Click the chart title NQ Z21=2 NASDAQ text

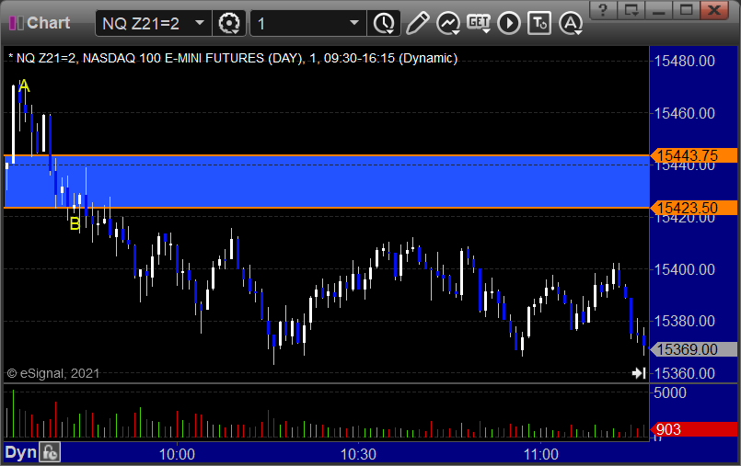click(x=233, y=58)
